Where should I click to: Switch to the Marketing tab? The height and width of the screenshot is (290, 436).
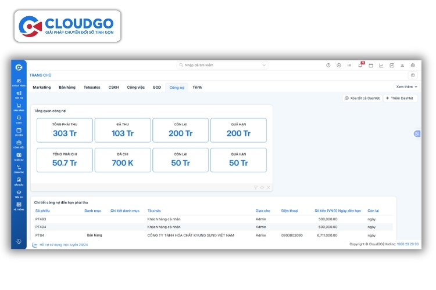coord(41,87)
